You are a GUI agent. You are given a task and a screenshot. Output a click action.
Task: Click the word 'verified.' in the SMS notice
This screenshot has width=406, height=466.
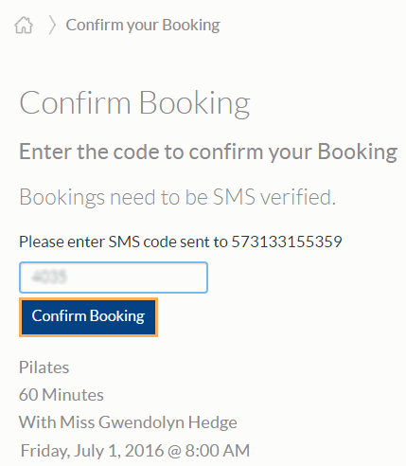click(x=298, y=197)
